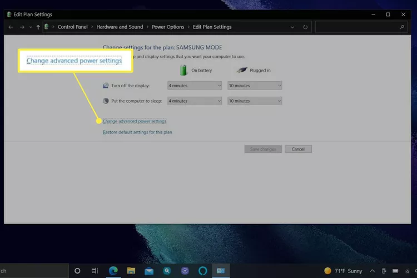The image size is (417, 278).
Task: Click the Edit Plan Settings title icon
Action: point(9,14)
